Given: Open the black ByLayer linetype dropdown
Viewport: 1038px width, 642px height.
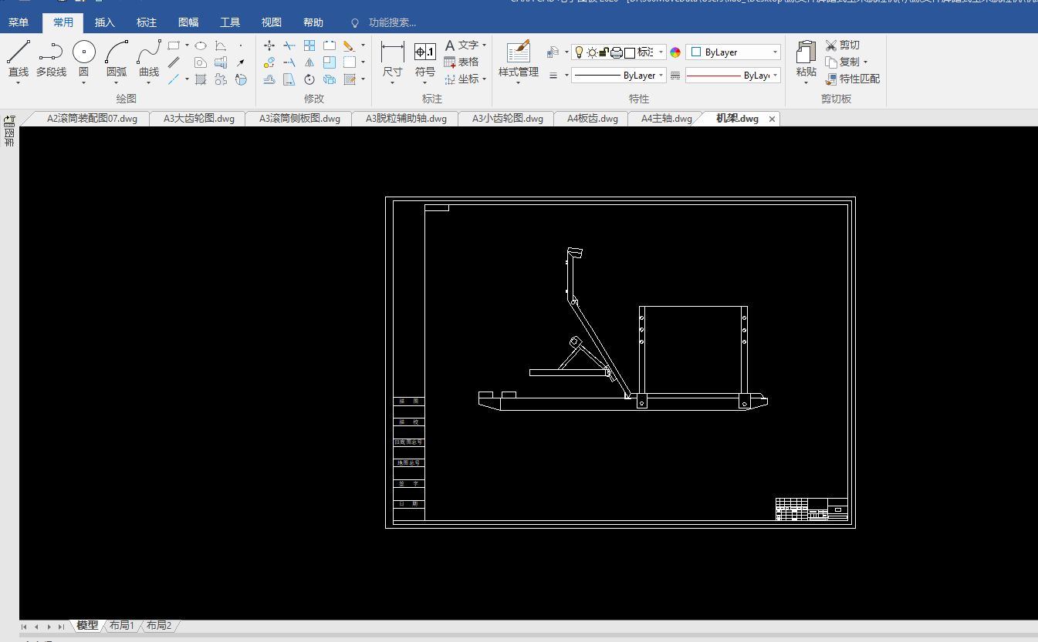Looking at the screenshot, I should click(x=661, y=76).
